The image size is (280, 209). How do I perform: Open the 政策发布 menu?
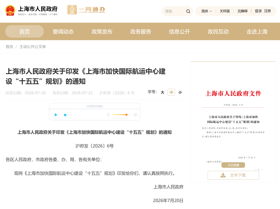coord(102,32)
